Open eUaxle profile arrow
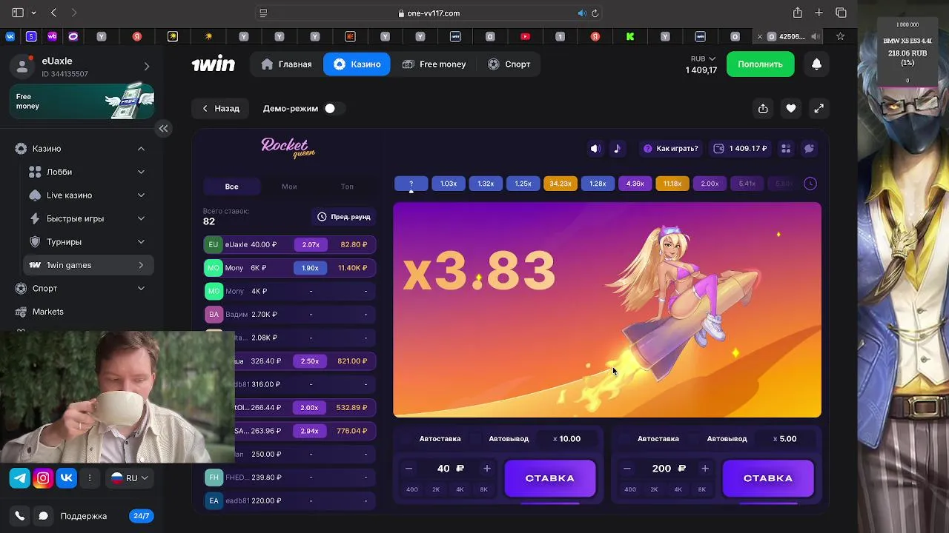Viewport: 949px width, 533px height. click(x=146, y=67)
